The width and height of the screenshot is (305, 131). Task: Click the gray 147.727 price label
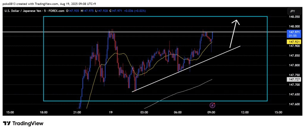click(292, 80)
